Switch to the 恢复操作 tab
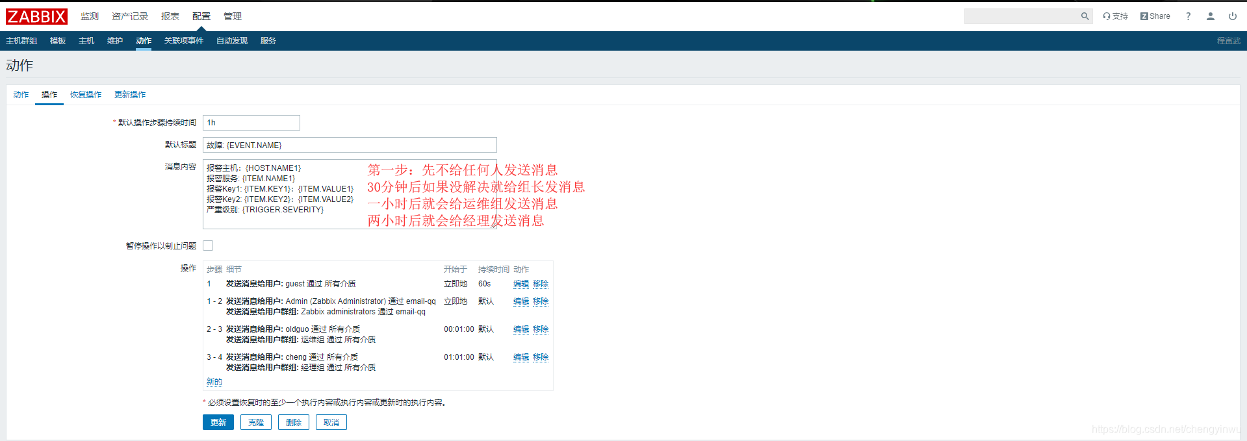Viewport: 1247px width, 441px height. [x=86, y=95]
